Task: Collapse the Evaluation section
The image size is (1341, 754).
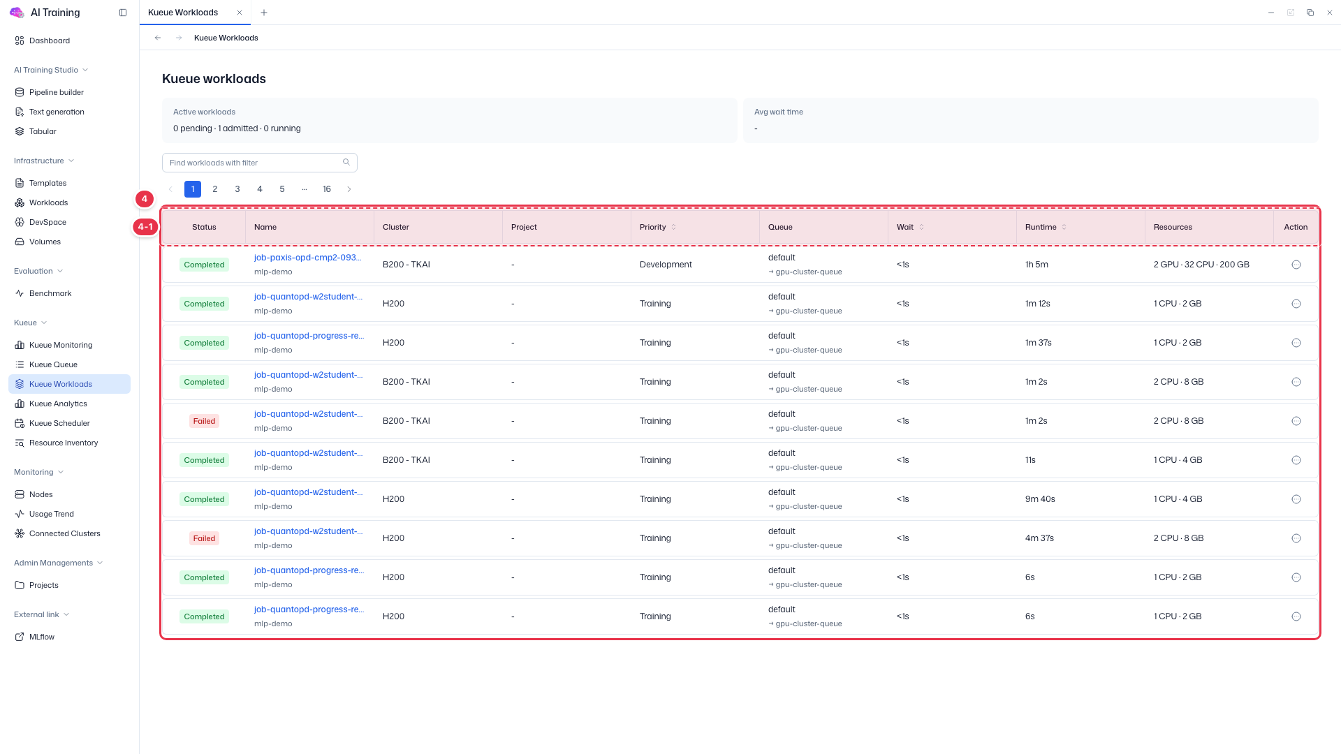Action: click(38, 271)
